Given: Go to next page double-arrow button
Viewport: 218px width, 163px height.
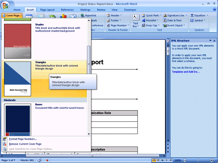Looking at the screenshot, I should [x=168, y=152].
